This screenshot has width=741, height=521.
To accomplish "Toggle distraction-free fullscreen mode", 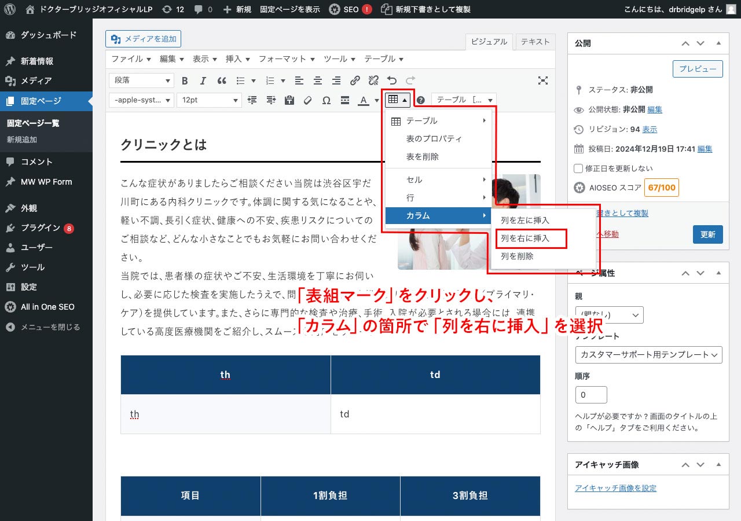I will (542, 81).
